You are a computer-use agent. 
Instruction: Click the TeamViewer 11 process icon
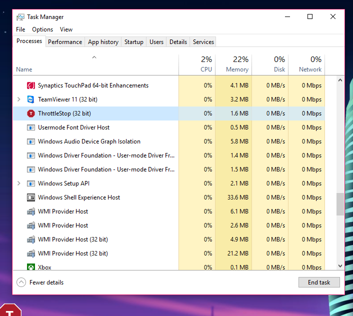coord(30,99)
